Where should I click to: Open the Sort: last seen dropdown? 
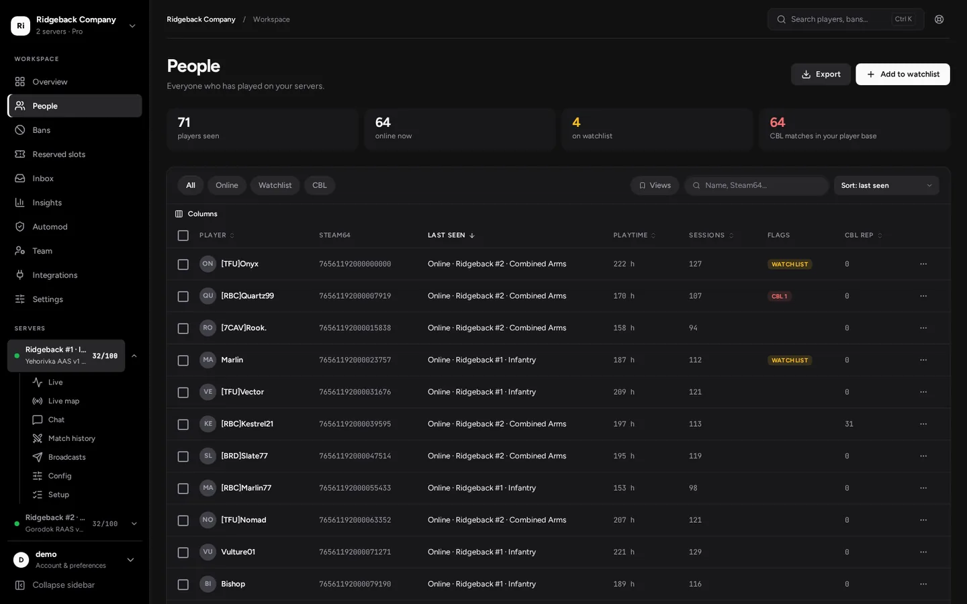pyautogui.click(x=886, y=186)
